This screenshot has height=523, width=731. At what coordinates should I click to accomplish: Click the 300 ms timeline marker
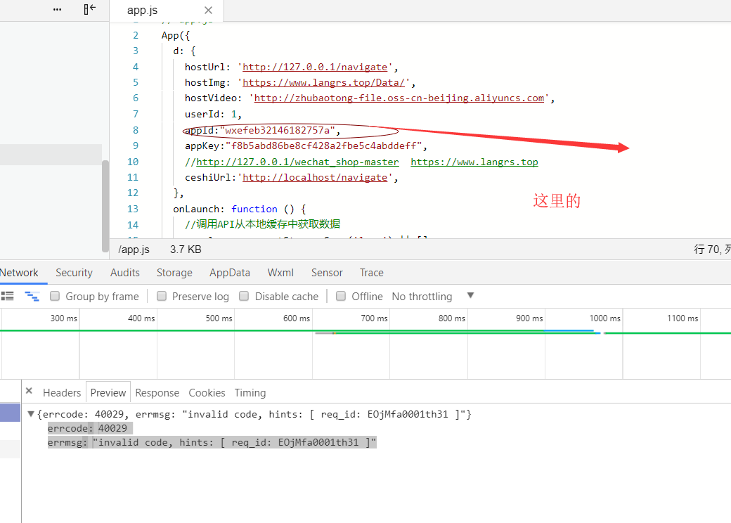click(x=63, y=318)
